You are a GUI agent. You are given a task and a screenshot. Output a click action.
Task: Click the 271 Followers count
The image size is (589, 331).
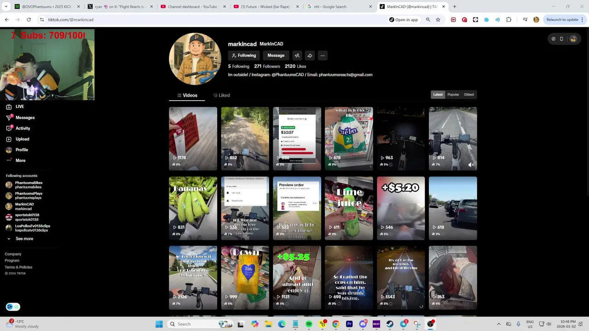tap(267, 66)
